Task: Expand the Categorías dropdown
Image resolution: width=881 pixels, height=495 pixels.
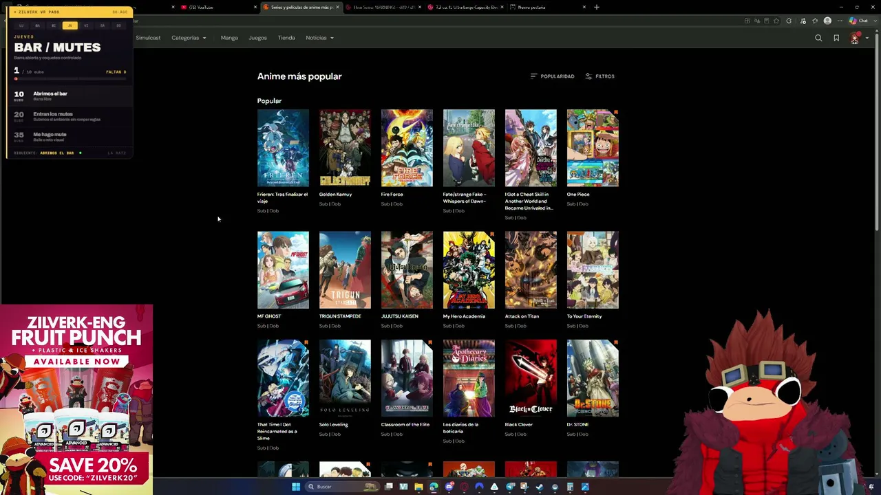Action: [189, 38]
